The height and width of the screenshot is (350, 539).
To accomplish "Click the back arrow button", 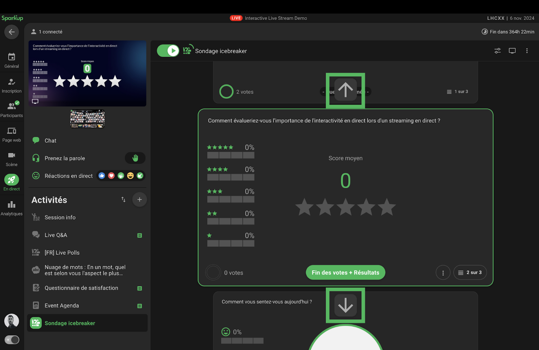I will [x=11, y=32].
